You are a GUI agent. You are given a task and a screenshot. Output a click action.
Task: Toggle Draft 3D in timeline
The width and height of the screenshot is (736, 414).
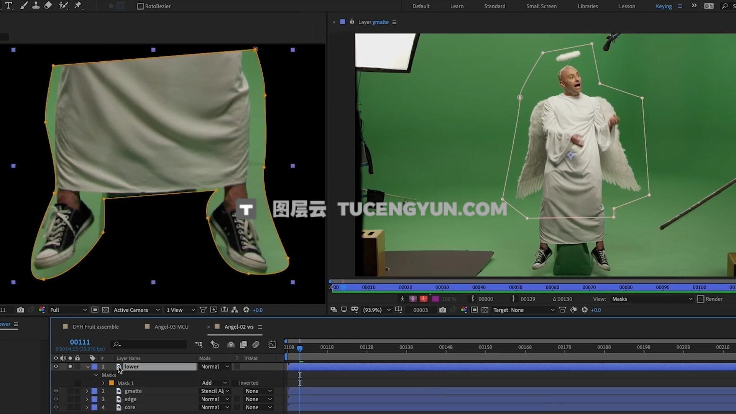click(x=215, y=345)
